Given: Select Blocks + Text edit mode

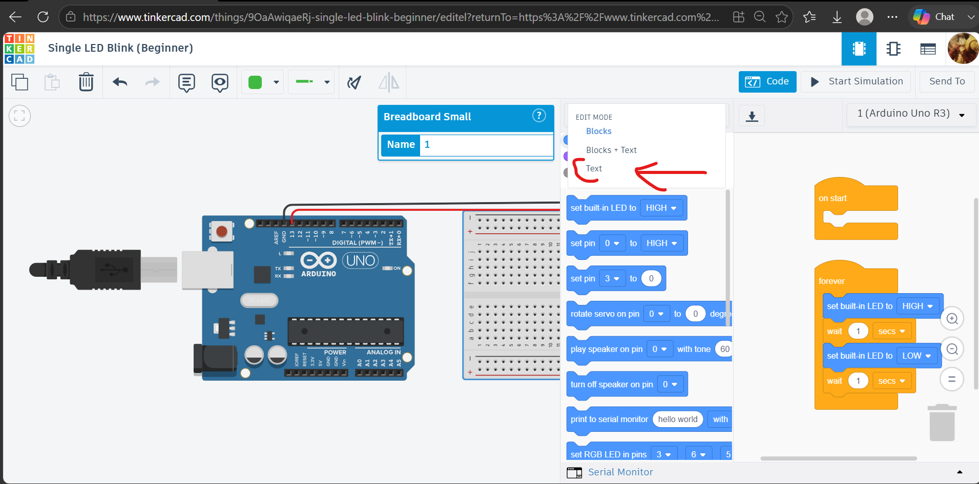Looking at the screenshot, I should (x=611, y=150).
